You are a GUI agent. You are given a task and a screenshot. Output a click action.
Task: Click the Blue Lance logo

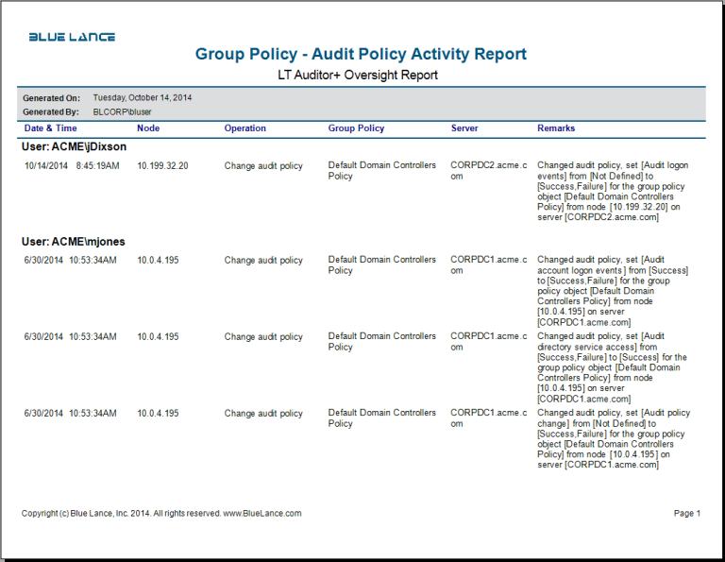(x=72, y=37)
